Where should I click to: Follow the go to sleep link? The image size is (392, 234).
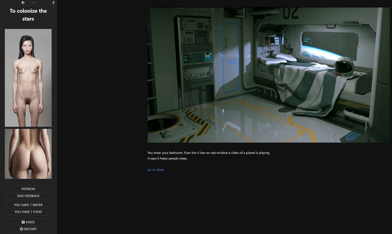coord(155,170)
